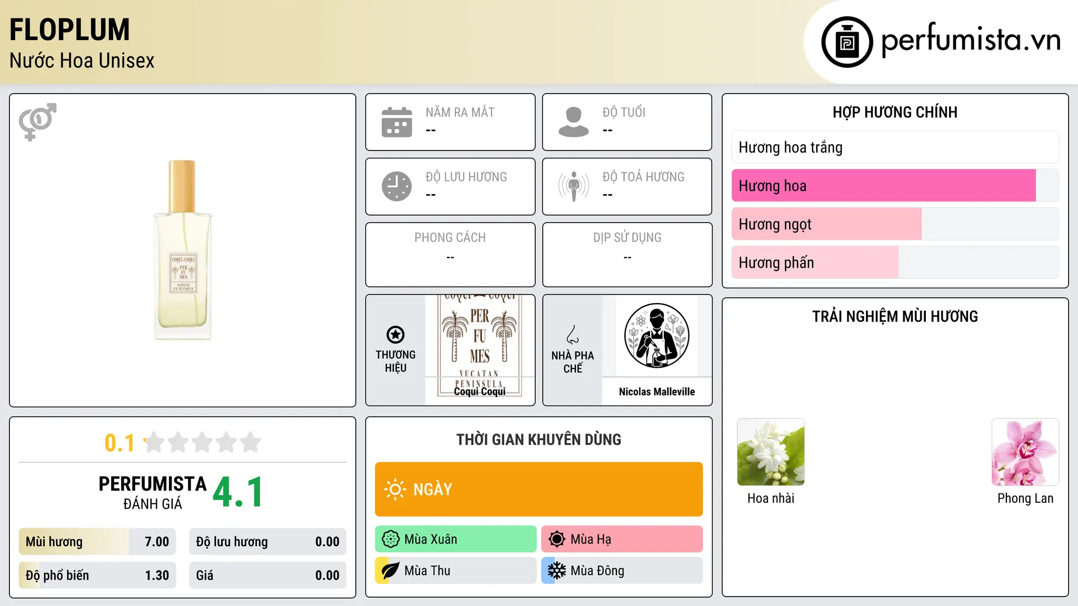
Task: Click the Hợp hương chính heading
Action: [x=895, y=113]
